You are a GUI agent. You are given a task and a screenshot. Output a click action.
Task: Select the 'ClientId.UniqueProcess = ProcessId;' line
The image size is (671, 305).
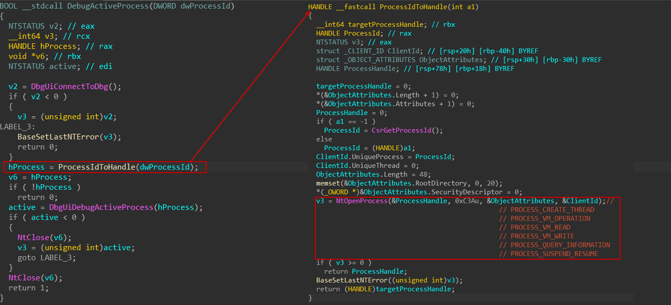click(x=386, y=157)
